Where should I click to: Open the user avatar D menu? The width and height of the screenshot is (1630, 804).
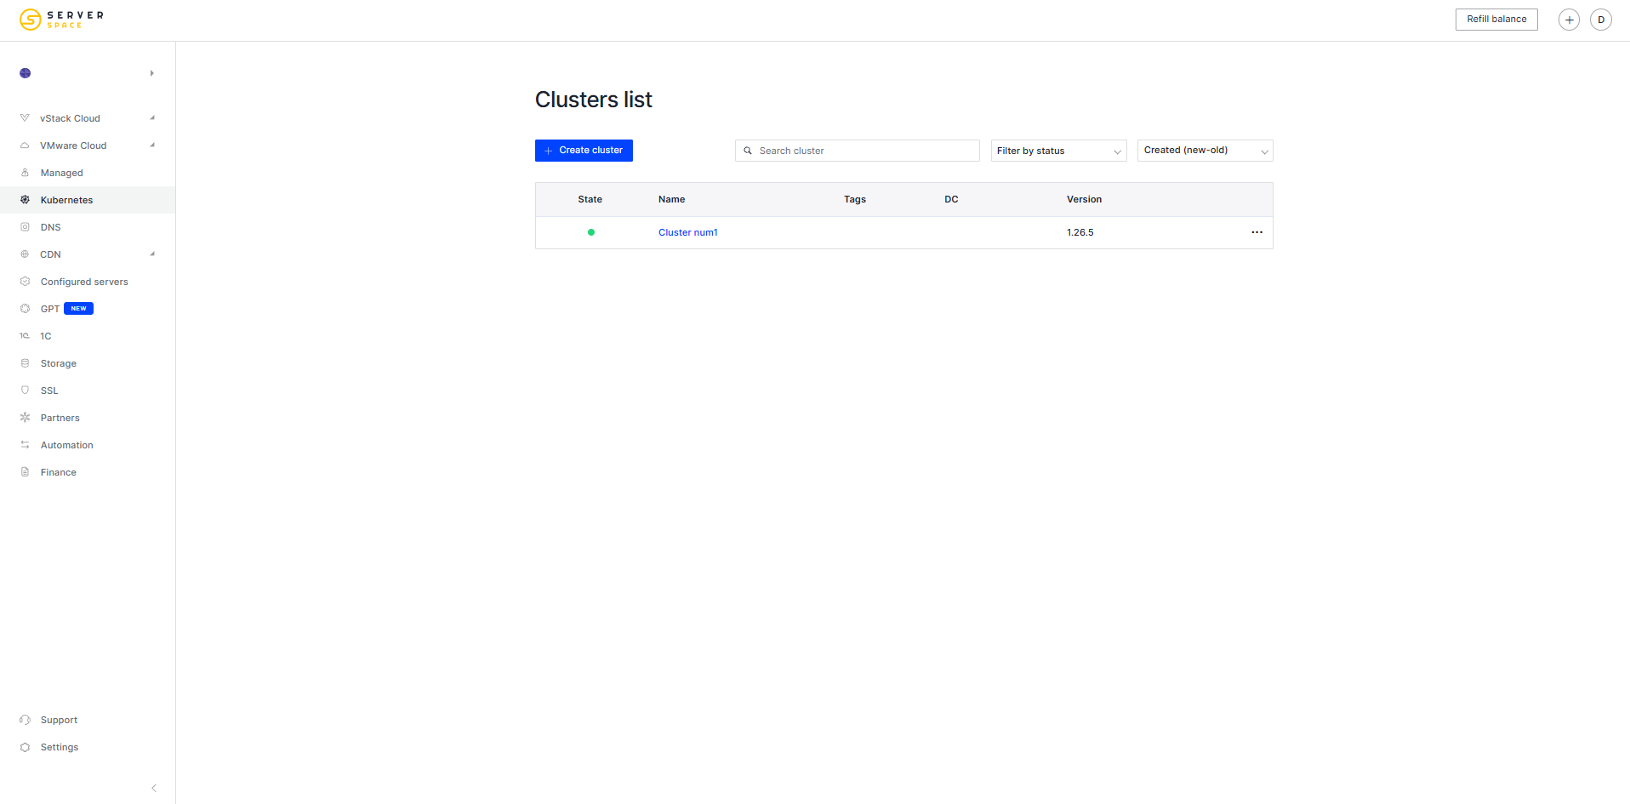1600,20
